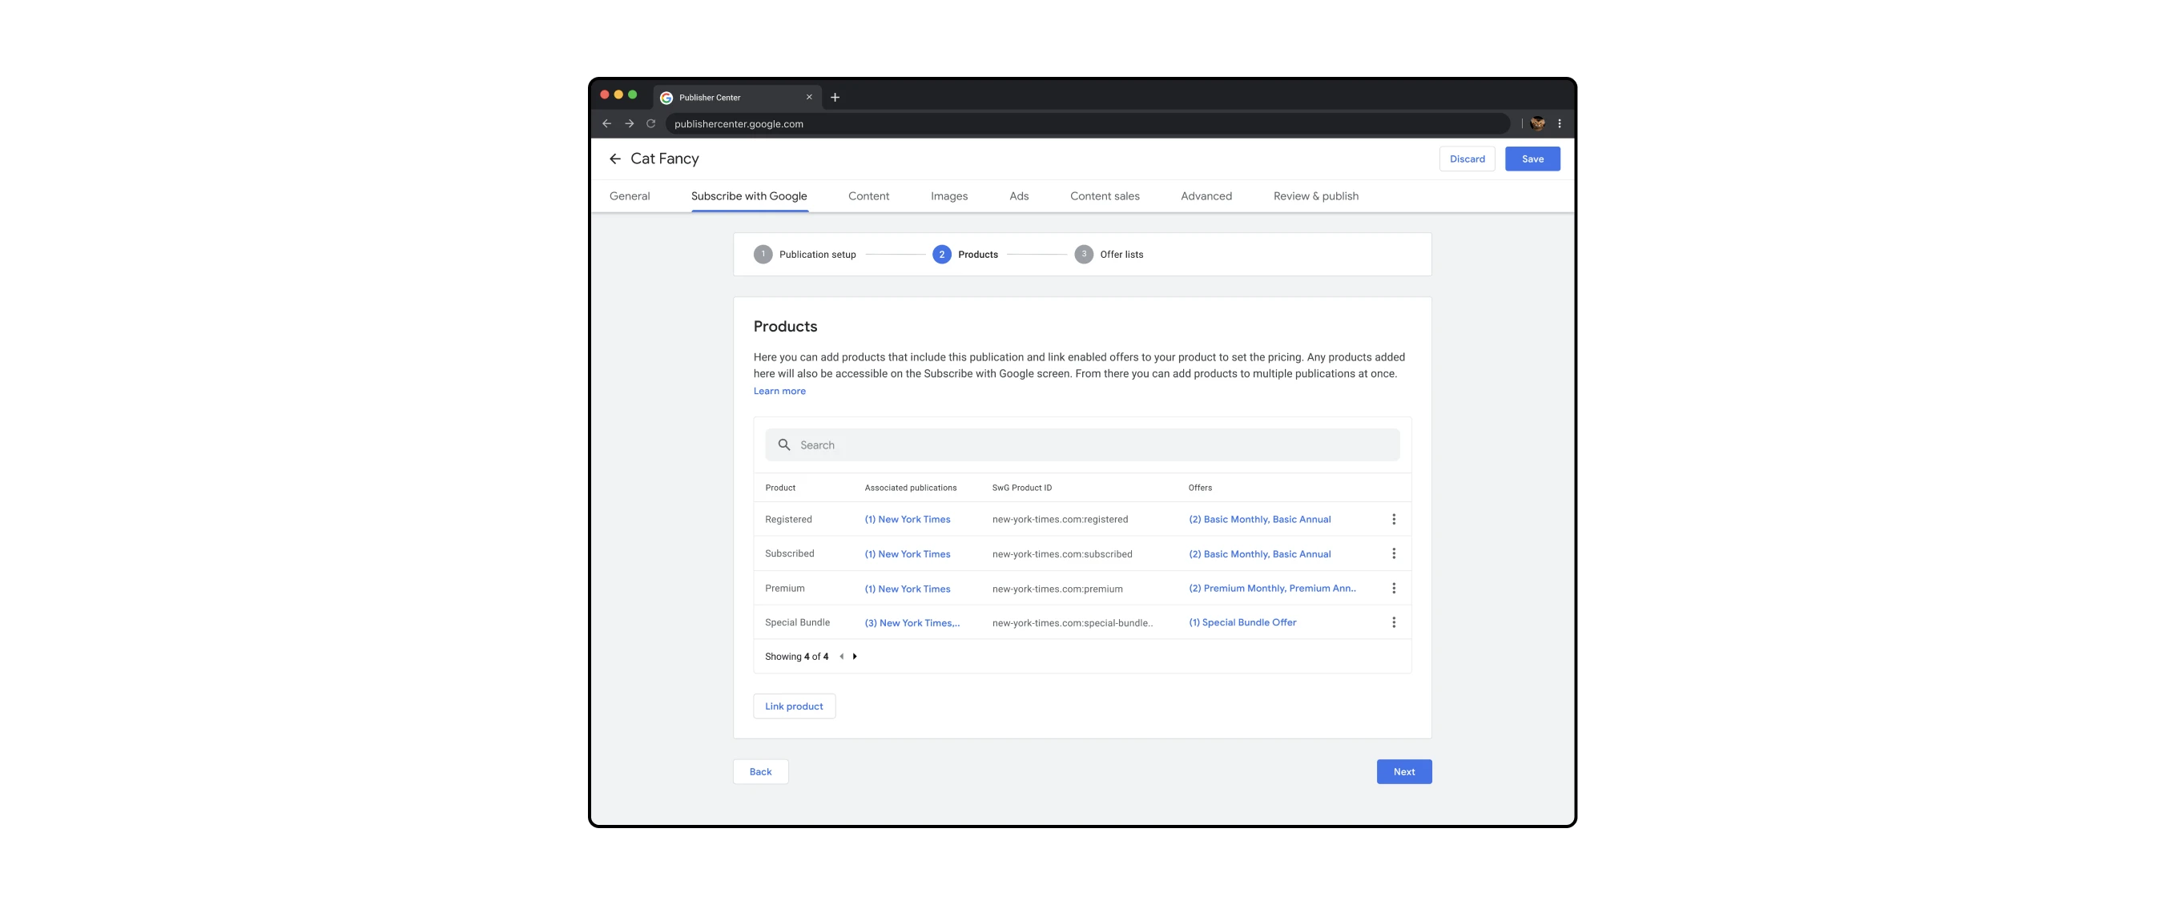Click the next page arrow in the pagination
The height and width of the screenshot is (905, 2166).
point(856,656)
